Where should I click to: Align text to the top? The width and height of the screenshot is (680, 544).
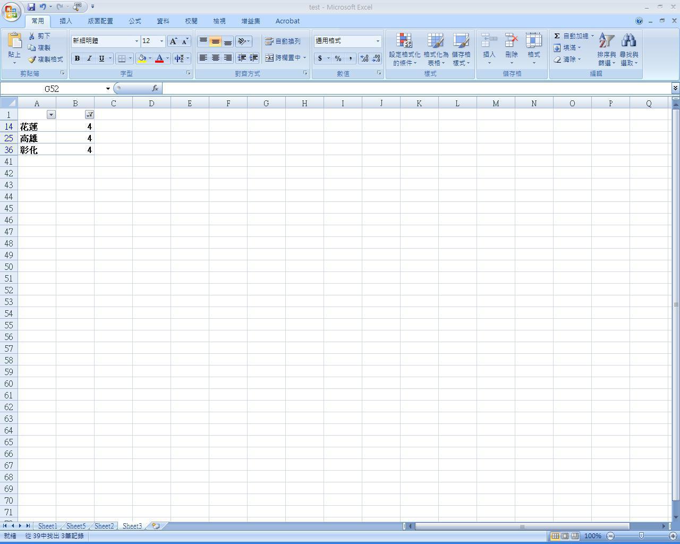(203, 41)
